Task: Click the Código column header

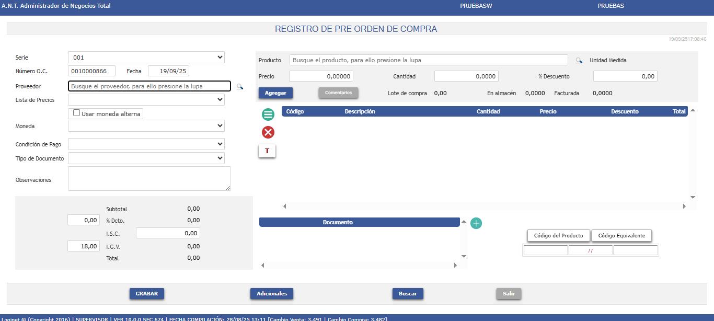Action: pyautogui.click(x=295, y=111)
